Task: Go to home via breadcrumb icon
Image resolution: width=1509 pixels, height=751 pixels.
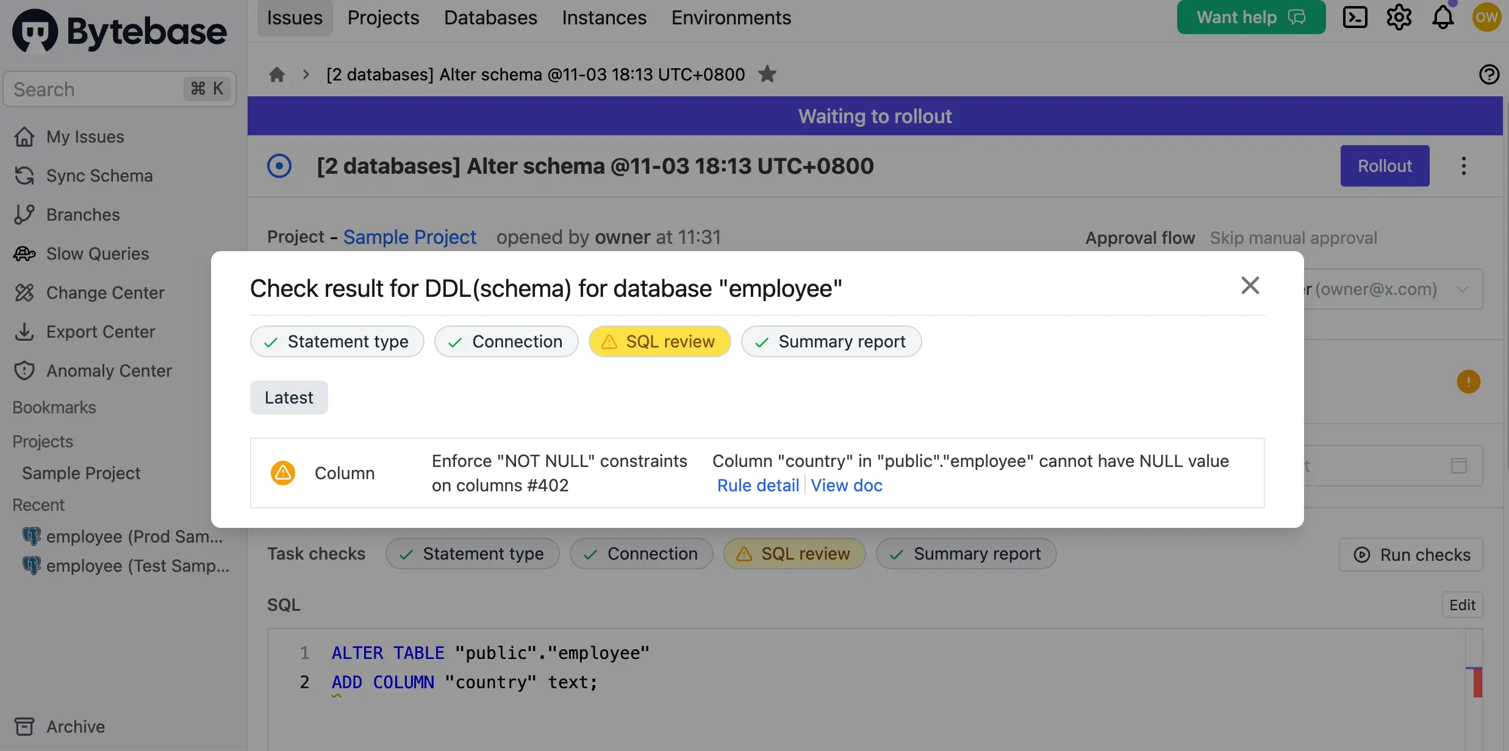Action: tap(277, 74)
